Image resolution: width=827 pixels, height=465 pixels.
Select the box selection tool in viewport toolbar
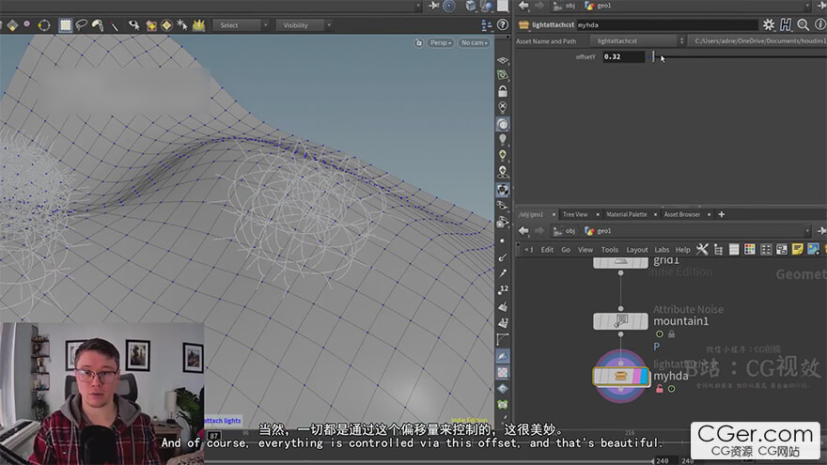pos(65,24)
